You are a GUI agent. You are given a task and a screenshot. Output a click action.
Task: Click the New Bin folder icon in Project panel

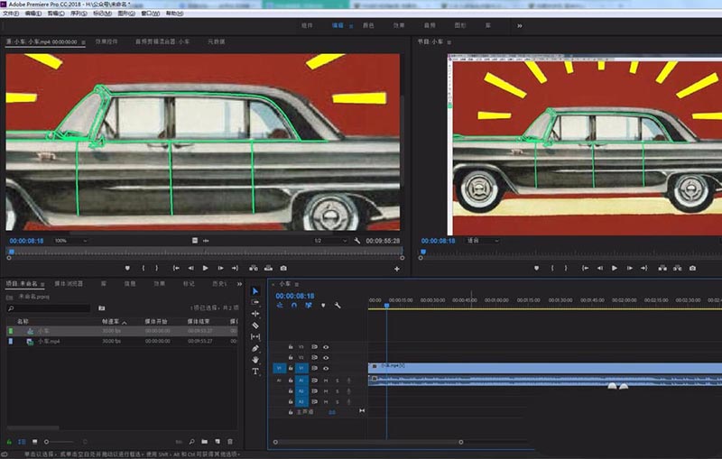[204, 441]
